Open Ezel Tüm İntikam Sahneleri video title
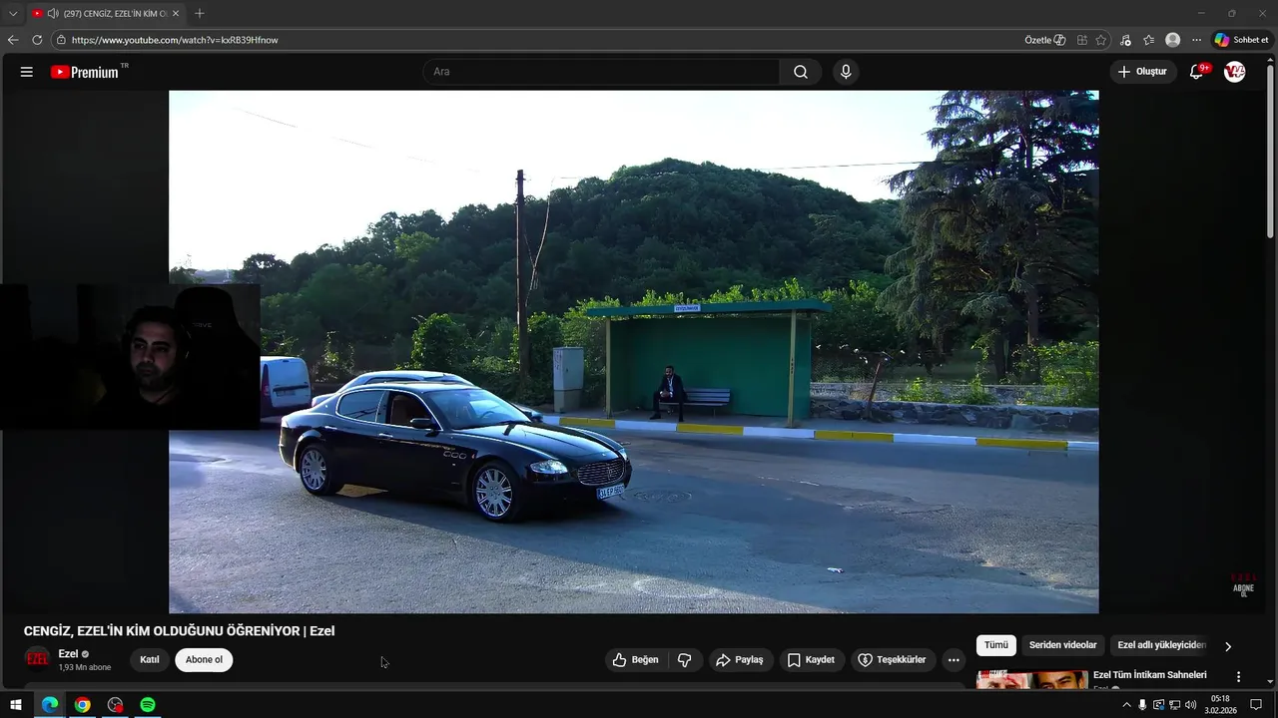 pos(1150,675)
